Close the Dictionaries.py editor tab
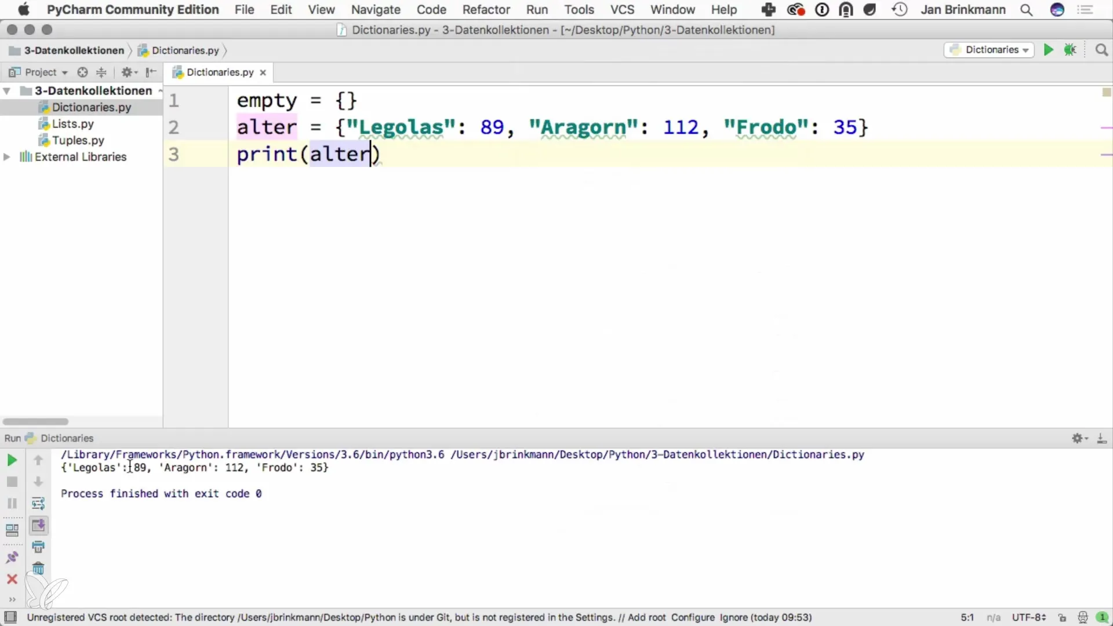The height and width of the screenshot is (626, 1113). [x=263, y=72]
